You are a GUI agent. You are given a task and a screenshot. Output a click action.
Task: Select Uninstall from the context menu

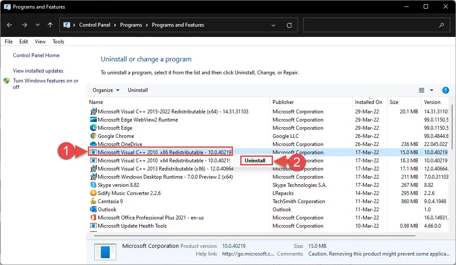(255, 160)
